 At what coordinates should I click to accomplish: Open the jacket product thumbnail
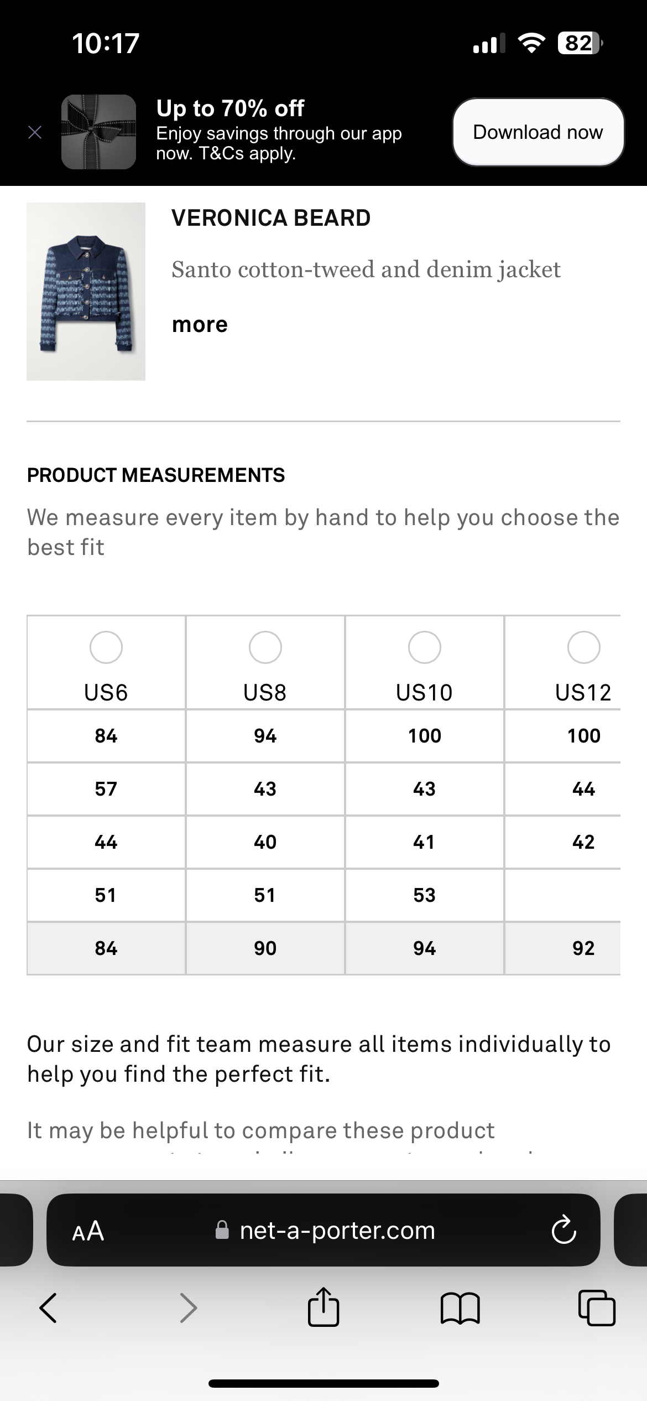tap(86, 292)
